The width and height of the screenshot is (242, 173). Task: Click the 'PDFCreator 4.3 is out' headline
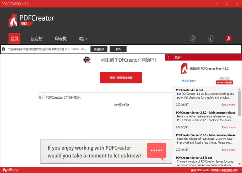[x=189, y=90]
